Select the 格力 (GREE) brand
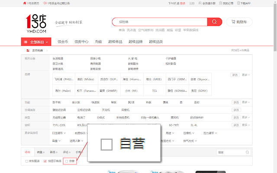The width and height of the screenshot is (277, 173). click(x=154, y=79)
